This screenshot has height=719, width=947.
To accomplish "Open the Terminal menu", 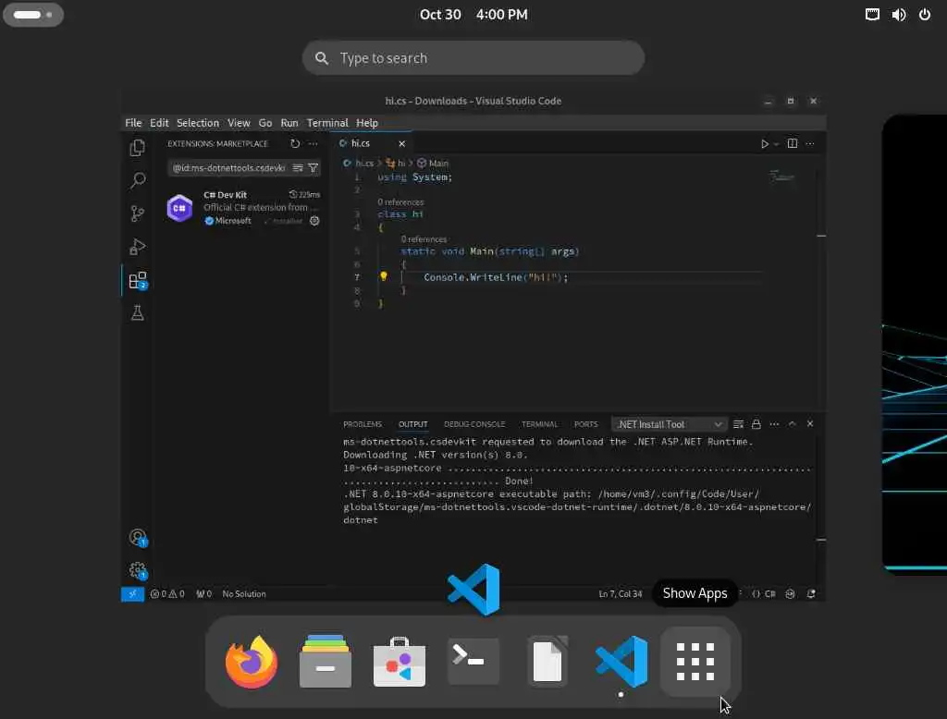I will point(327,123).
